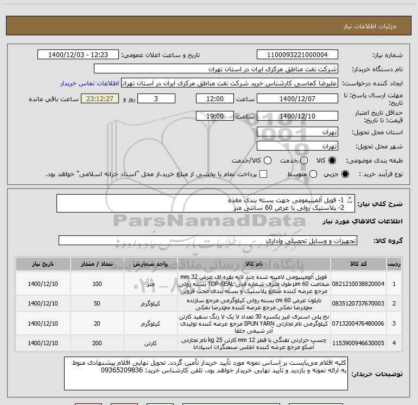Click unit کارتن in row 4
Viewport: 418px width, 405px height.
coord(150,344)
